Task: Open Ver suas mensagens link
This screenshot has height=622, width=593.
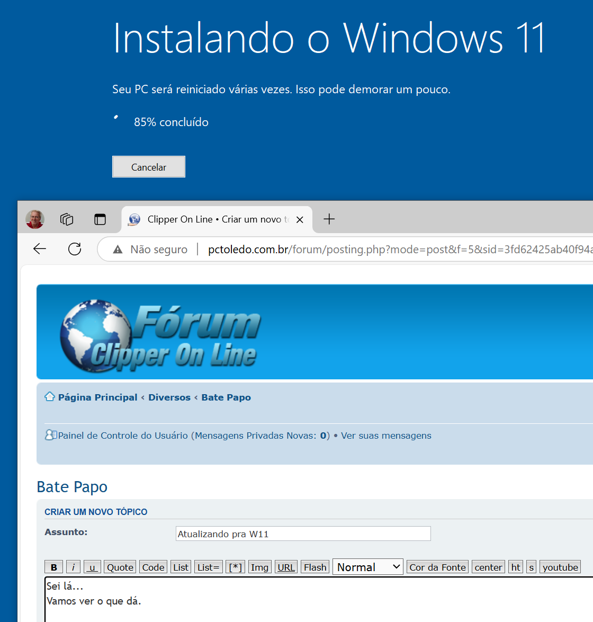Action: (x=386, y=436)
